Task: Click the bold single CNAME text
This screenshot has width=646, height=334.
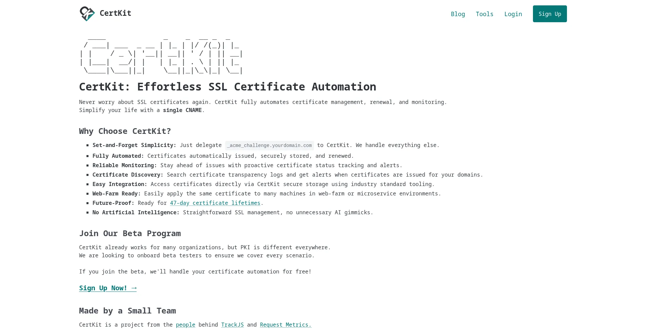Action: tap(182, 110)
